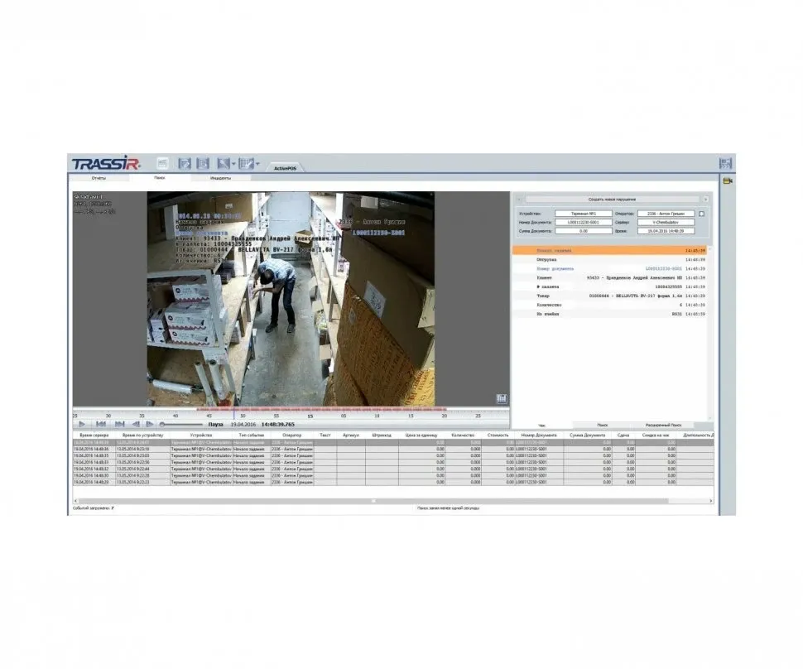Open Расширенный Поиск
This screenshot has height=669, width=803.
point(663,424)
